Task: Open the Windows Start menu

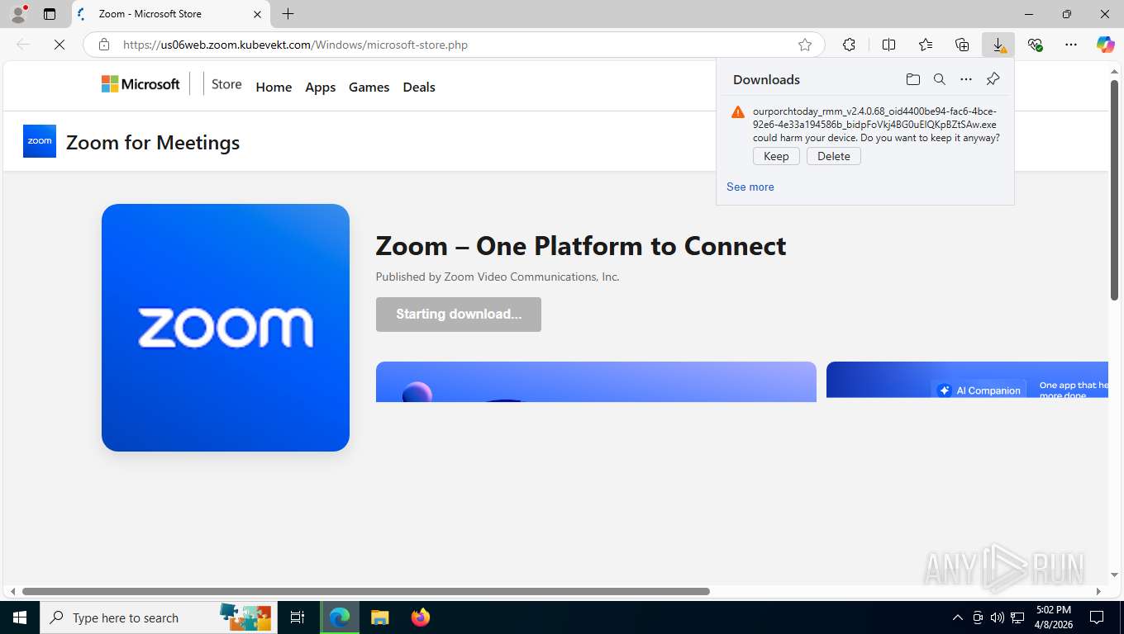Action: 19,617
